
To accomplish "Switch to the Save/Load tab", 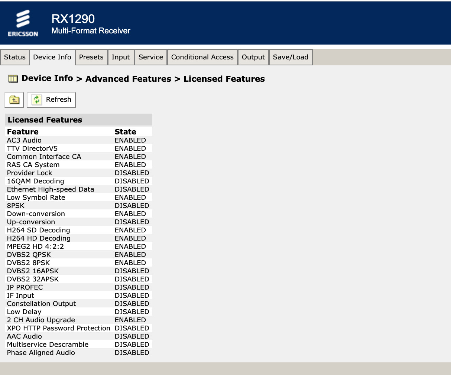I will click(x=291, y=57).
